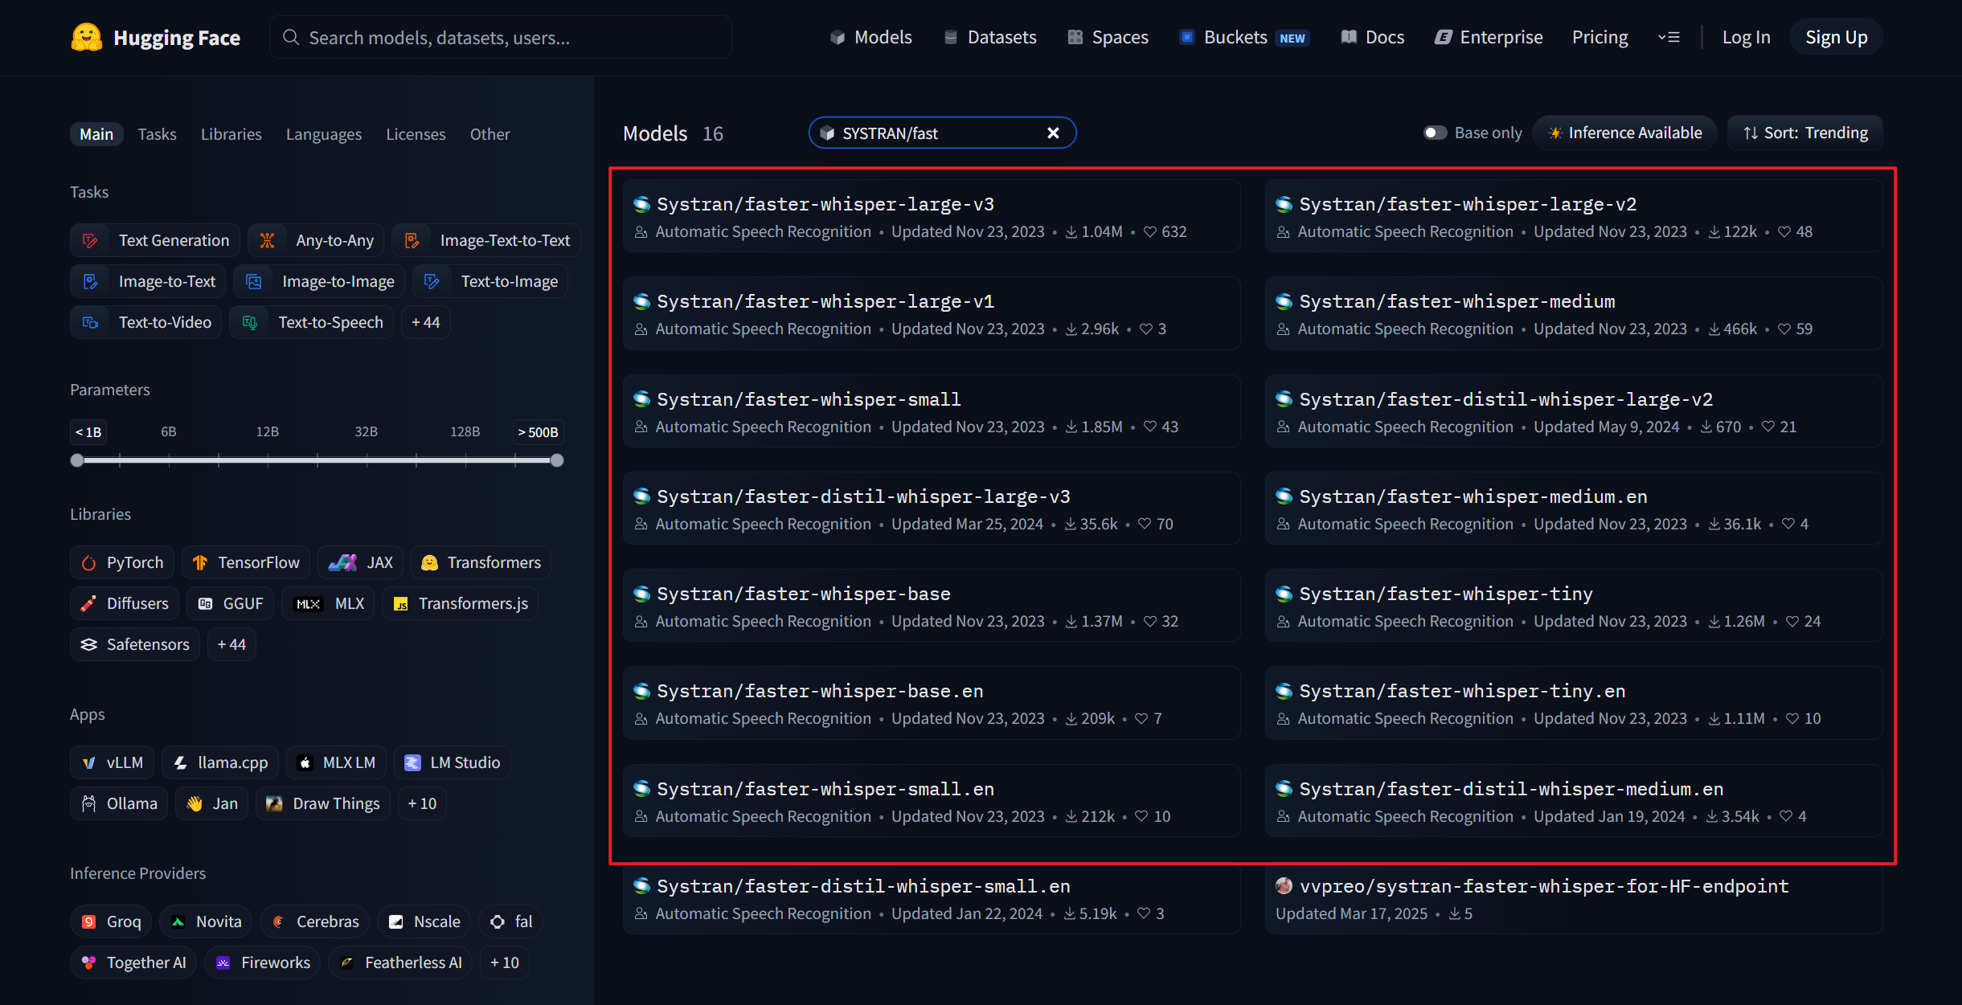The image size is (1962, 1005).
Task: Toggle the Base only switch
Action: point(1436,133)
